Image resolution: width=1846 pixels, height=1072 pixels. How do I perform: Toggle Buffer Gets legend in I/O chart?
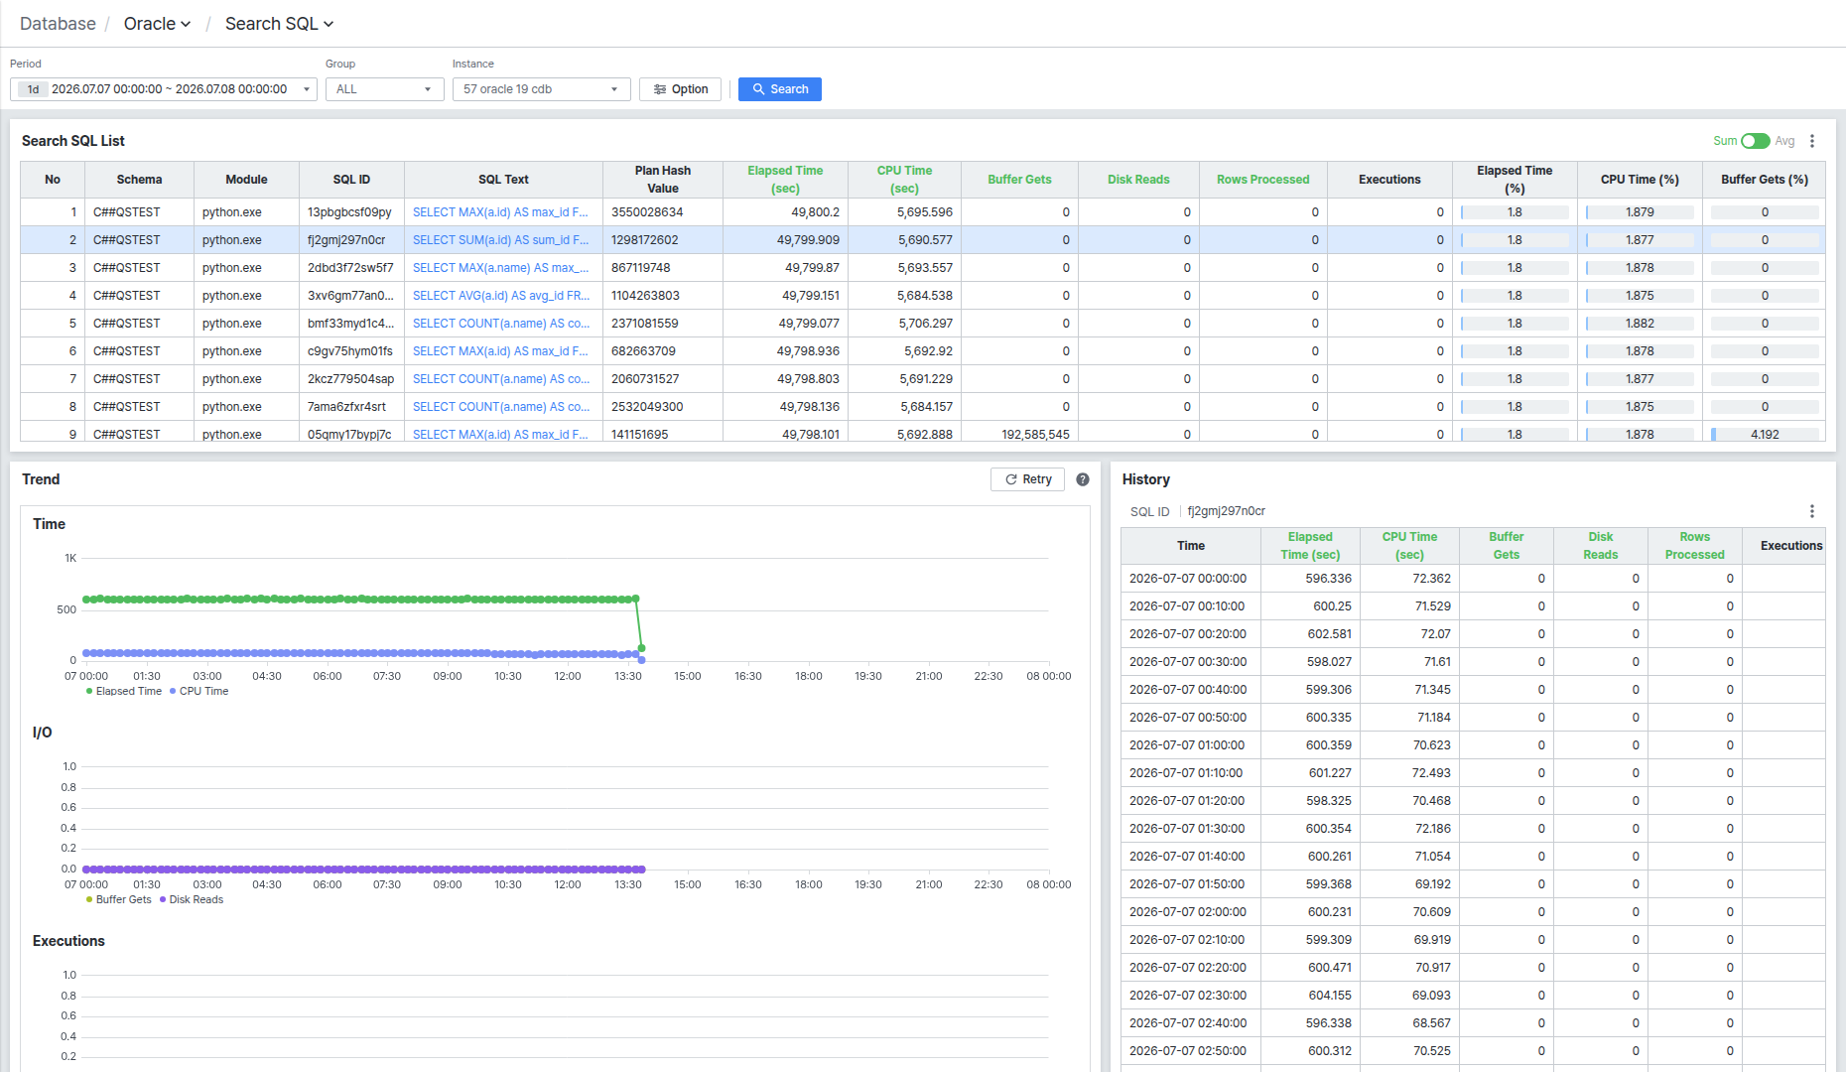[x=119, y=900]
